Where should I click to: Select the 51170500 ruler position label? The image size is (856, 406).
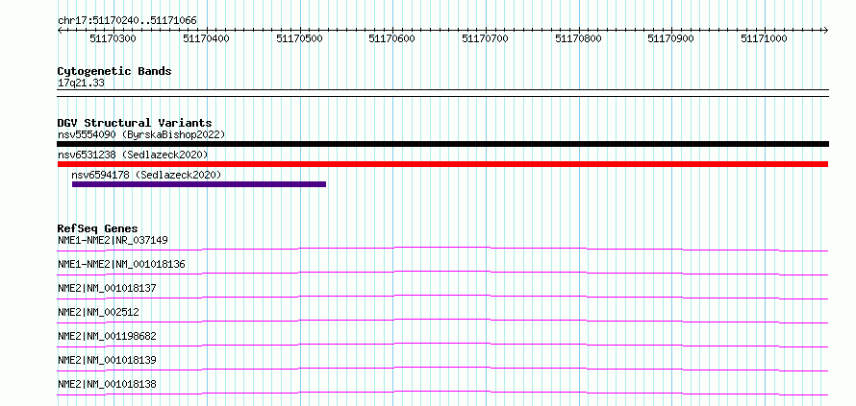(x=300, y=38)
